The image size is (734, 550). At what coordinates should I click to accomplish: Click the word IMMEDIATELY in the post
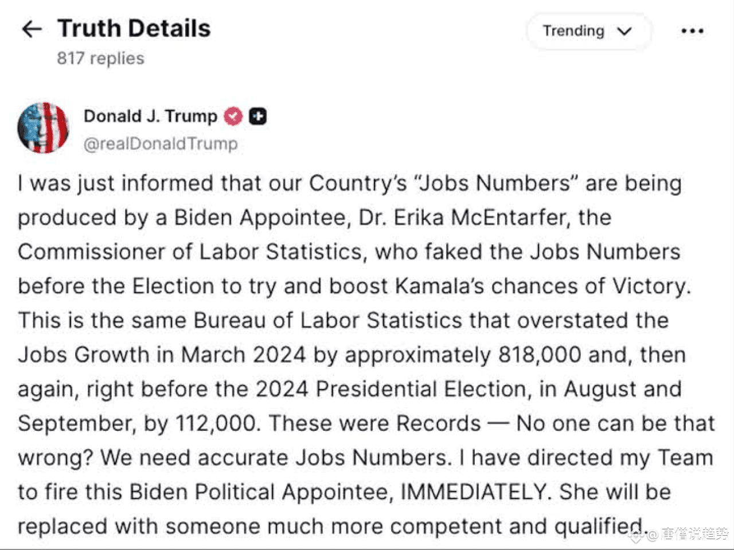pos(473,492)
